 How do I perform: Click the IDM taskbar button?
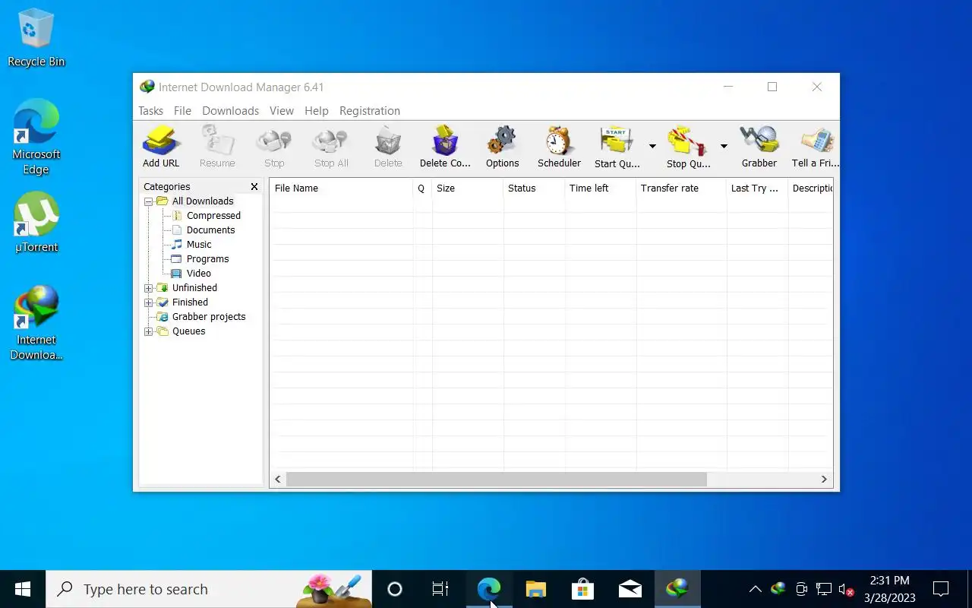click(677, 589)
